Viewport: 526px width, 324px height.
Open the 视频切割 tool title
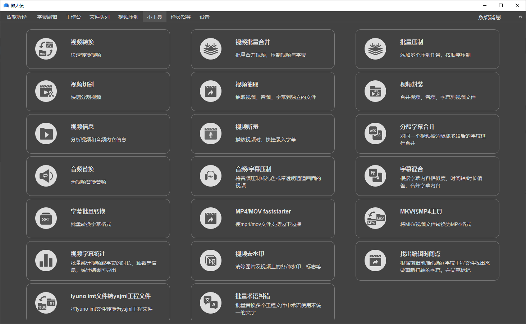[82, 85]
